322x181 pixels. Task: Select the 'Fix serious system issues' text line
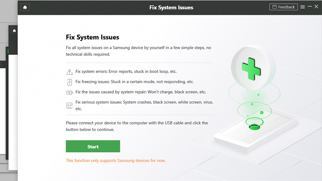(144, 105)
